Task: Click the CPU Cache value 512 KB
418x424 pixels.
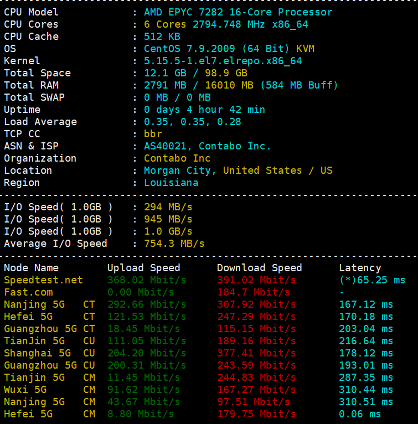Action: (x=162, y=37)
